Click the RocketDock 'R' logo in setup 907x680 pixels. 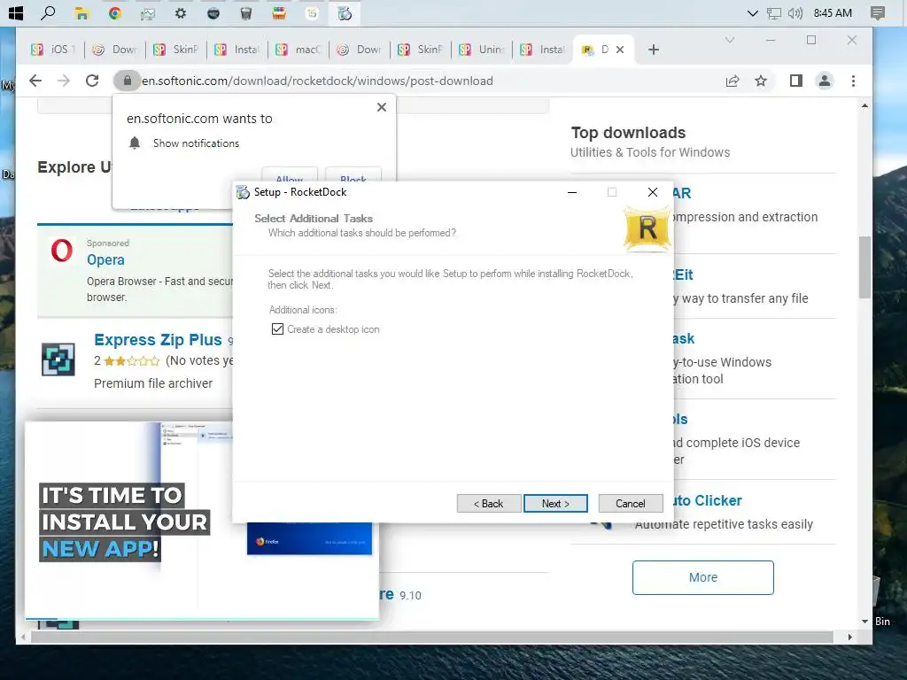(x=647, y=228)
